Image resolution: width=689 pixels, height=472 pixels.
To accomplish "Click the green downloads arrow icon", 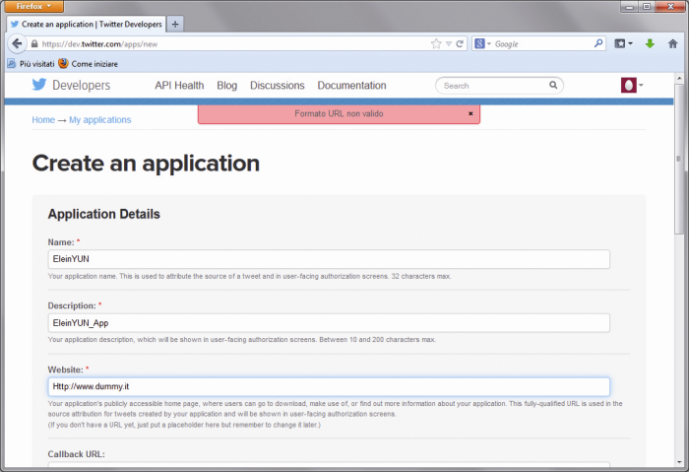I will click(650, 43).
